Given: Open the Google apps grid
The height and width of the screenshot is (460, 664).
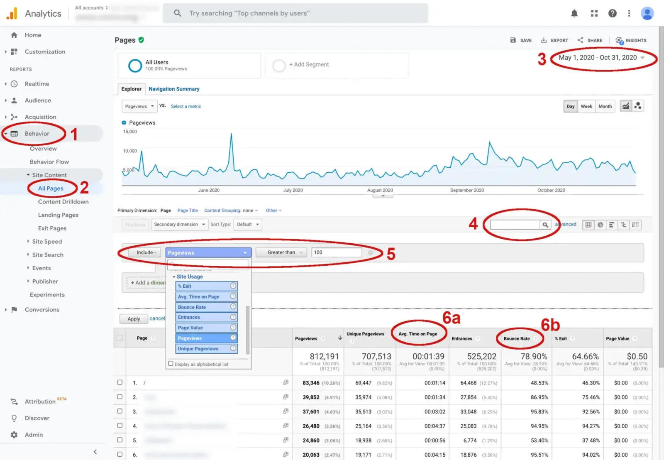Looking at the screenshot, I should pyautogui.click(x=594, y=14).
